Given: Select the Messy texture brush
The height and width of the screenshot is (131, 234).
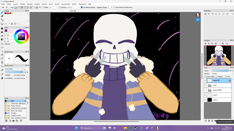Looking at the screenshot, I should pyautogui.click(x=16, y=106).
